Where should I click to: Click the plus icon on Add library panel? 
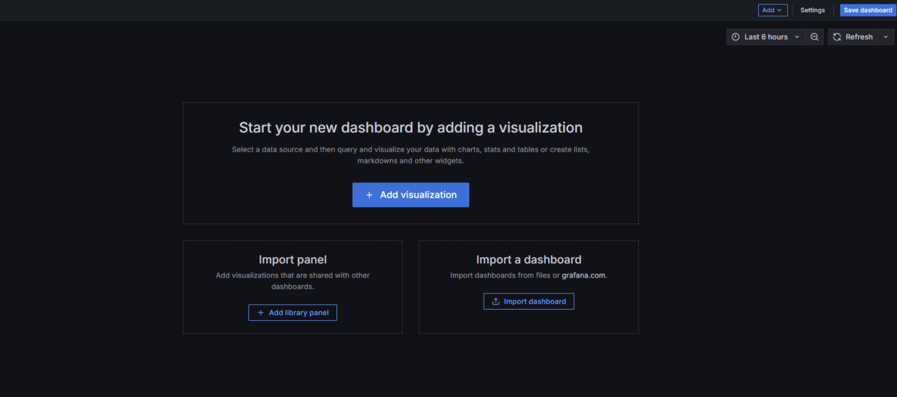pyautogui.click(x=260, y=313)
